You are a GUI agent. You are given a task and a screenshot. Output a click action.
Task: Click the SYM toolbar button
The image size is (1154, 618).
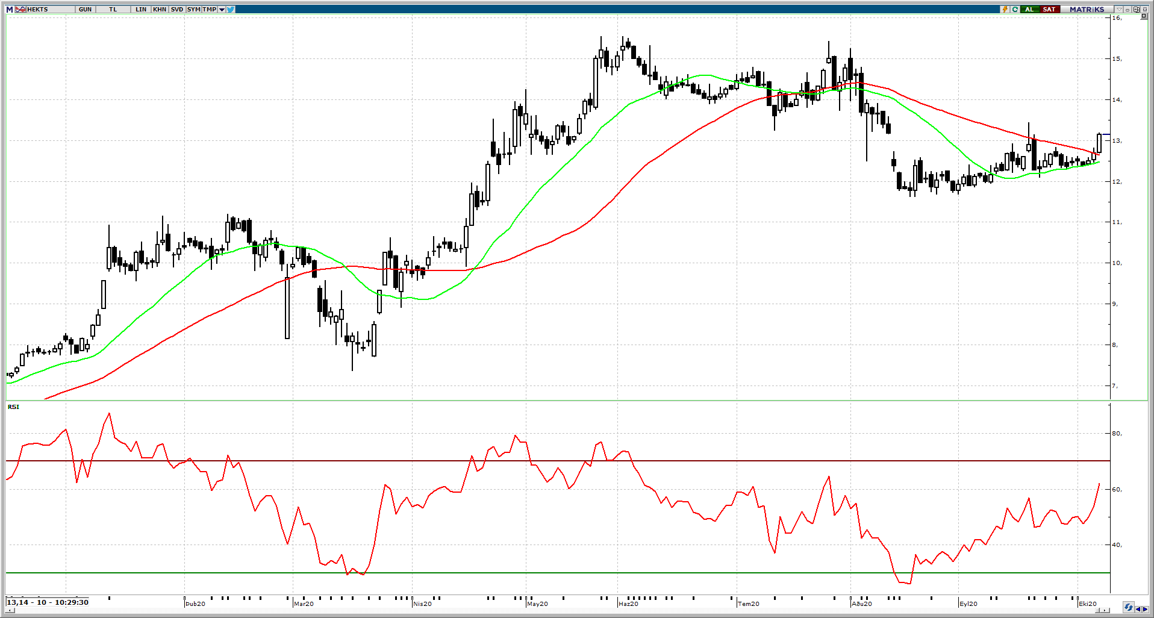pyautogui.click(x=193, y=10)
